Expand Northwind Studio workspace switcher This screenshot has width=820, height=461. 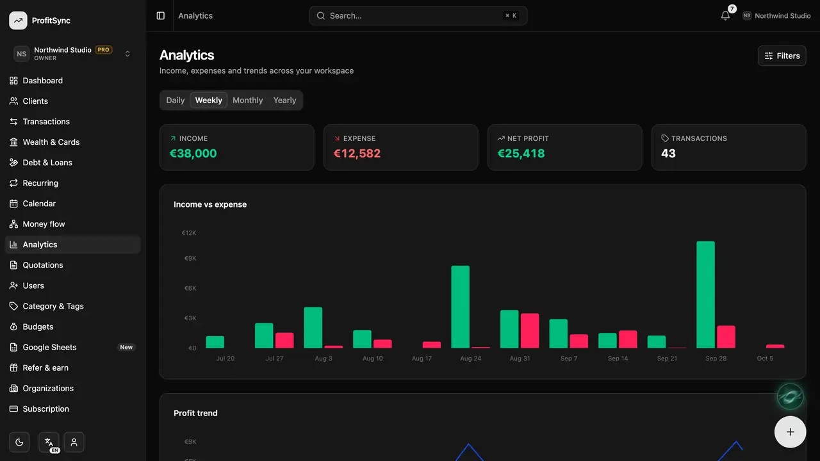coord(72,54)
